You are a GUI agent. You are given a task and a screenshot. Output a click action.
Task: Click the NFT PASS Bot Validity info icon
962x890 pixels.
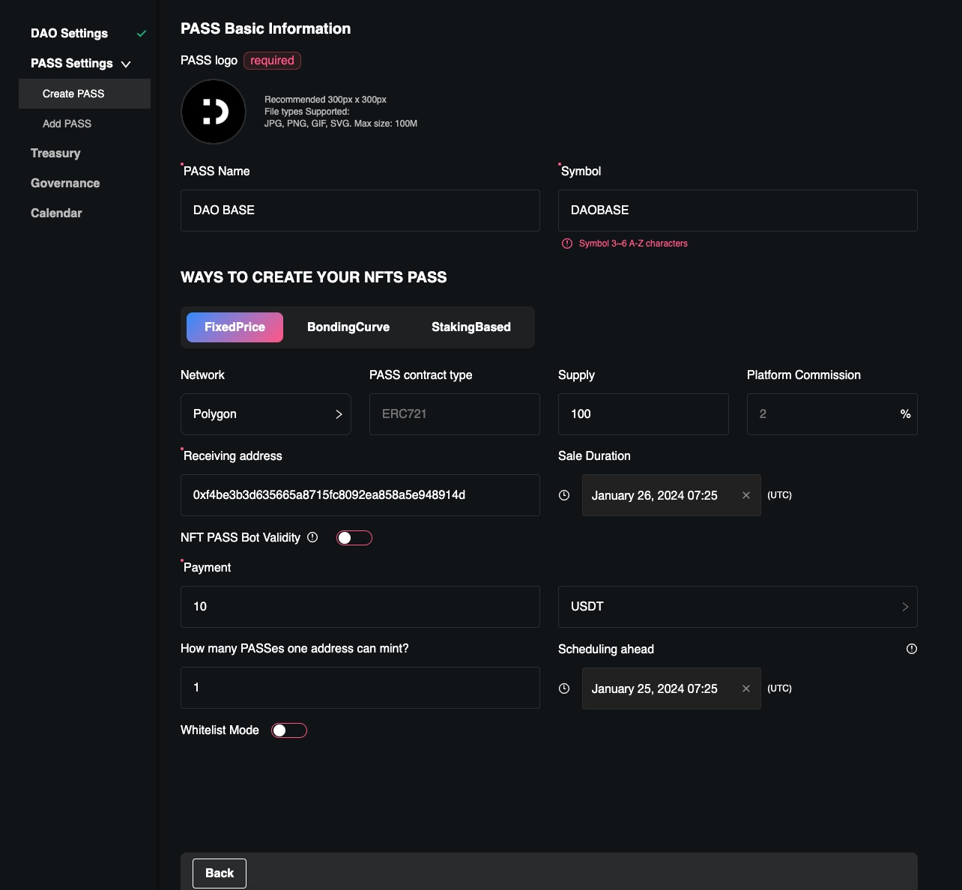coord(312,537)
